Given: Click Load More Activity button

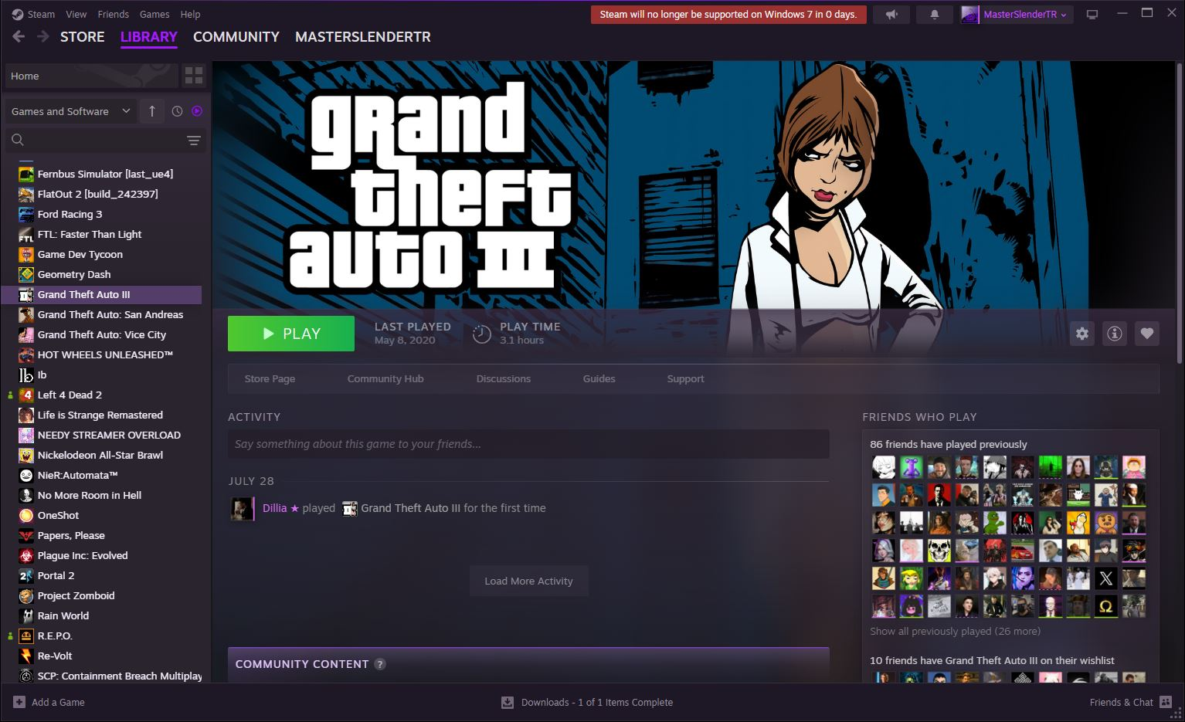Looking at the screenshot, I should click(529, 581).
